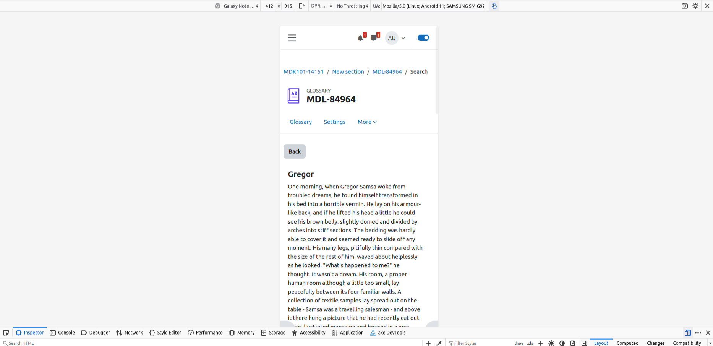Screen dimensions: 713x346
Task: Open notifications bell icon
Action: point(360,38)
